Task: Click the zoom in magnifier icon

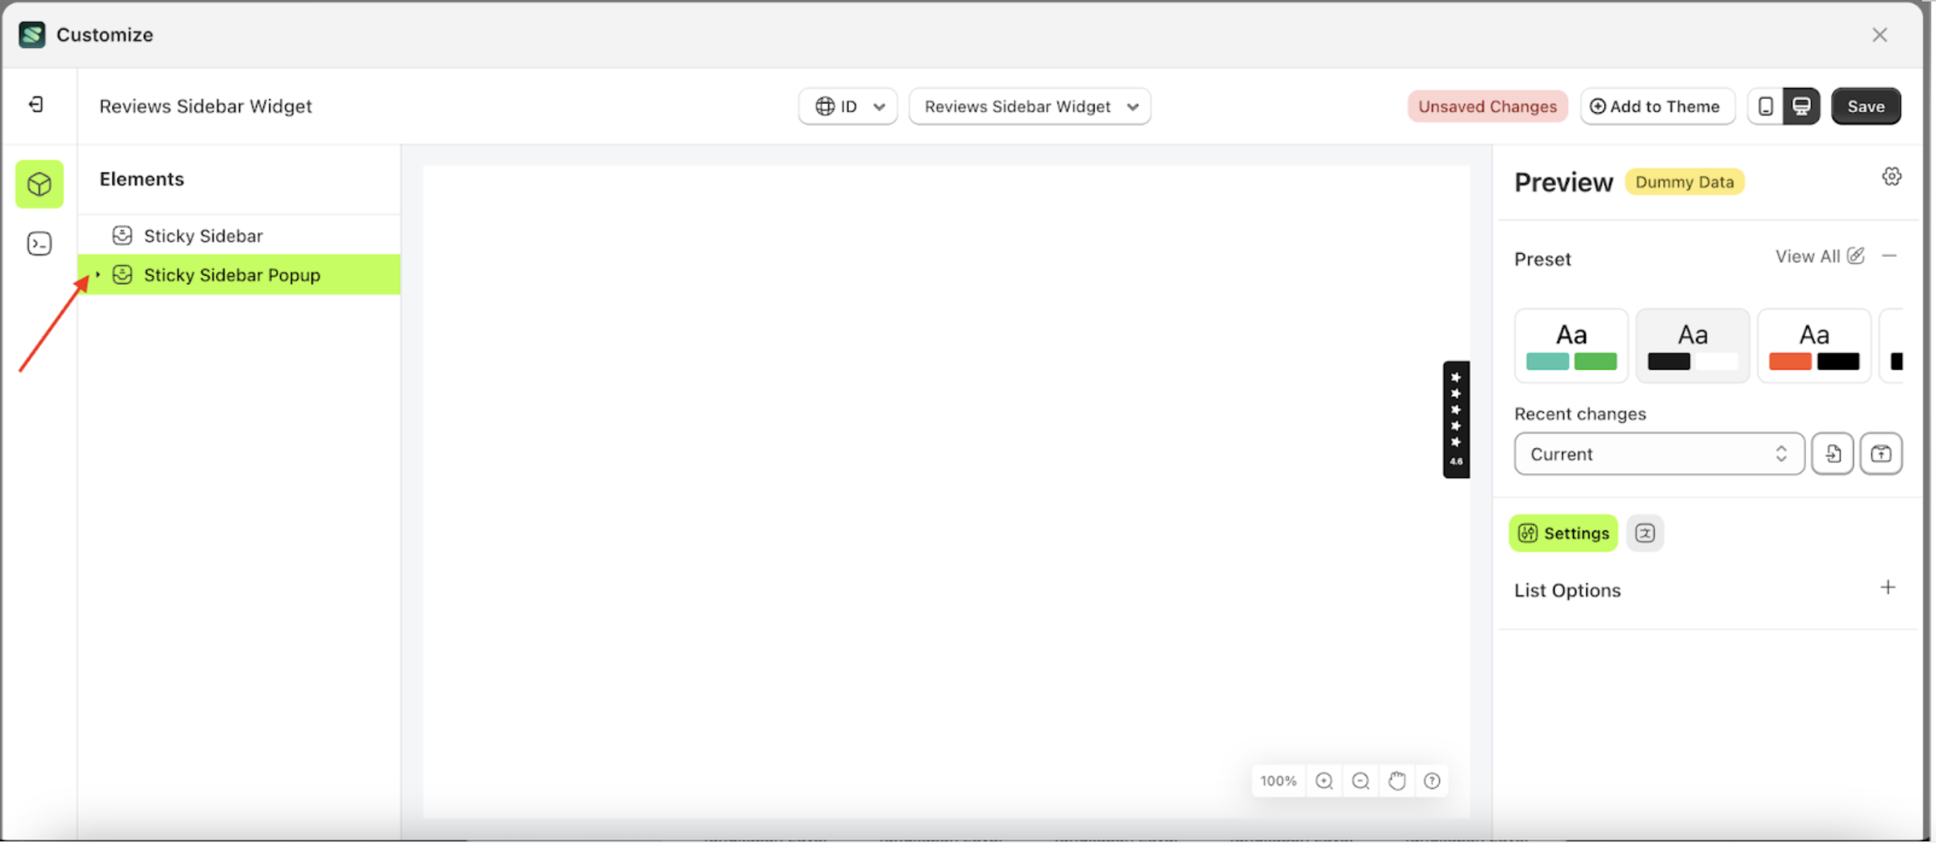Action: [1324, 781]
